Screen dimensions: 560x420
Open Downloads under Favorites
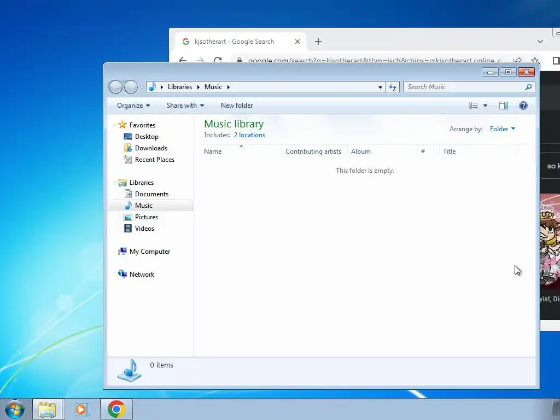(151, 148)
